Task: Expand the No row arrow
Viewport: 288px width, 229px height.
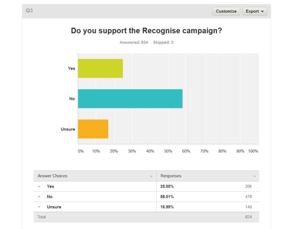Action: pyautogui.click(x=39, y=197)
